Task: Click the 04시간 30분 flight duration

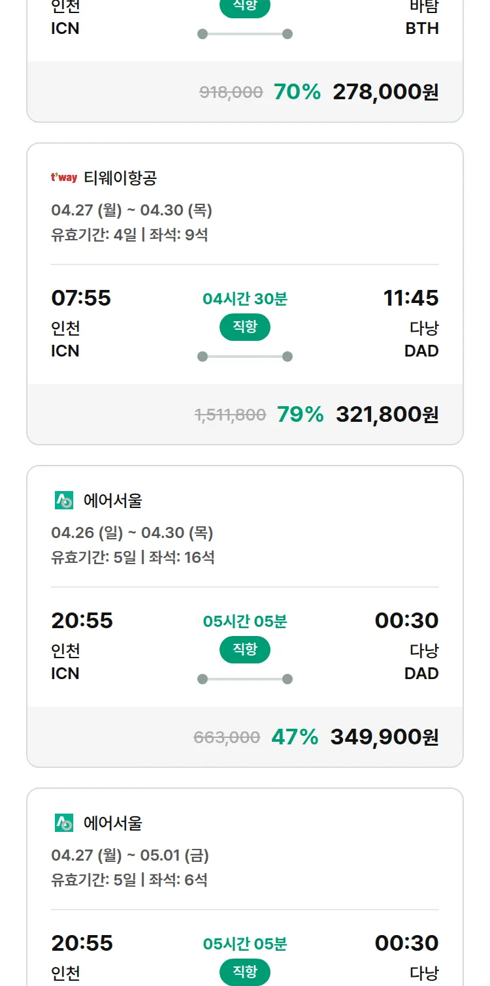Action: point(245,299)
